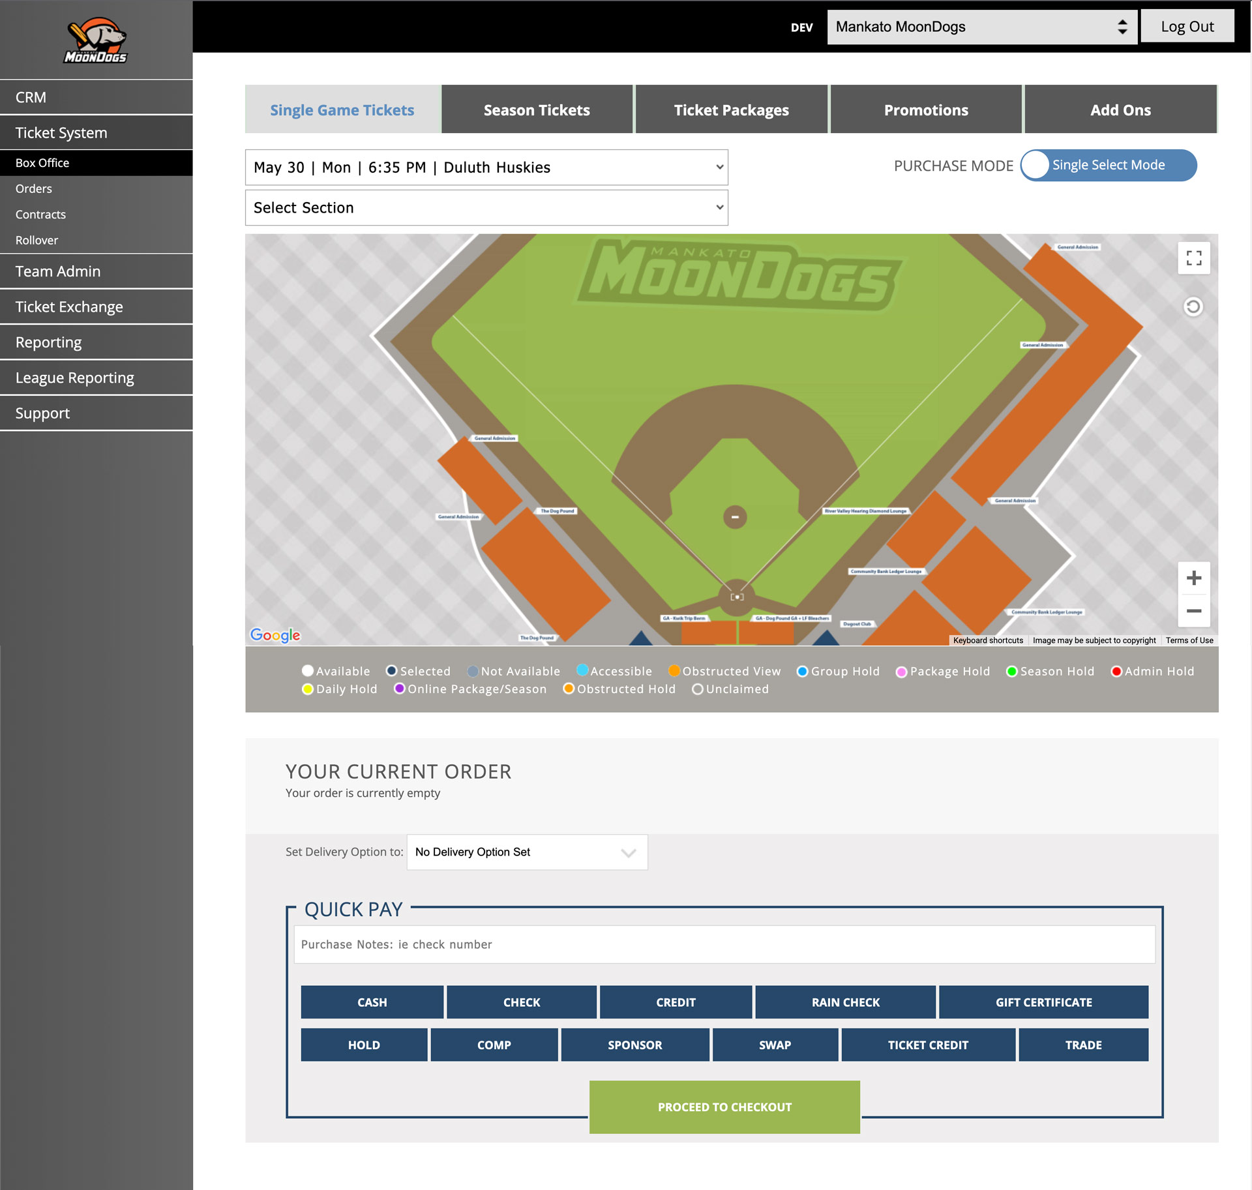Click the Season Hold green legend circle
Viewport: 1252px width, 1190px height.
[1012, 672]
